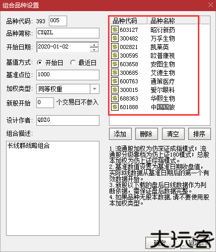Image resolution: width=216 pixels, height=252 pixels.
Task: Click the code 600763 in list
Action: click(129, 81)
